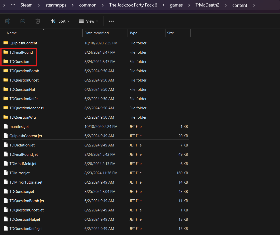Select the TDFinalRound.jet file icon
Viewport: 280px width, 235px height.
[x=6, y=154]
